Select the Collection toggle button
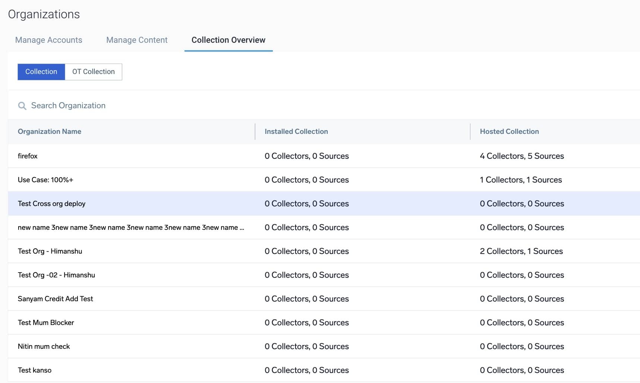640x383 pixels. pyautogui.click(x=41, y=71)
